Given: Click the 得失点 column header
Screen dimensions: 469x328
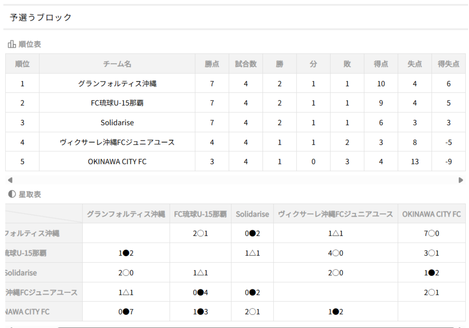Looking at the screenshot, I should [x=448, y=64].
